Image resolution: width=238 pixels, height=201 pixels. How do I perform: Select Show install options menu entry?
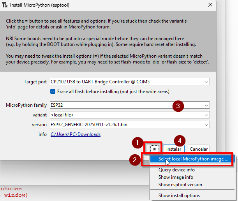179,196
